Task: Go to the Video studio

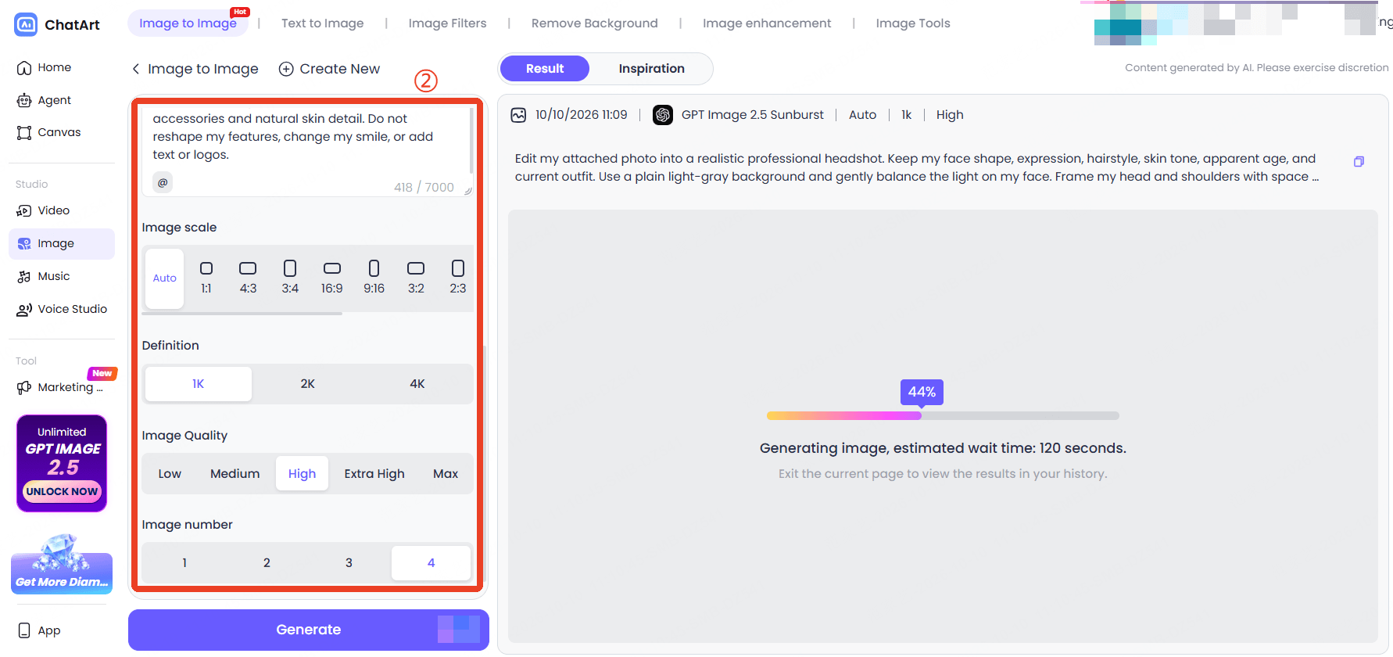Action: [x=43, y=211]
